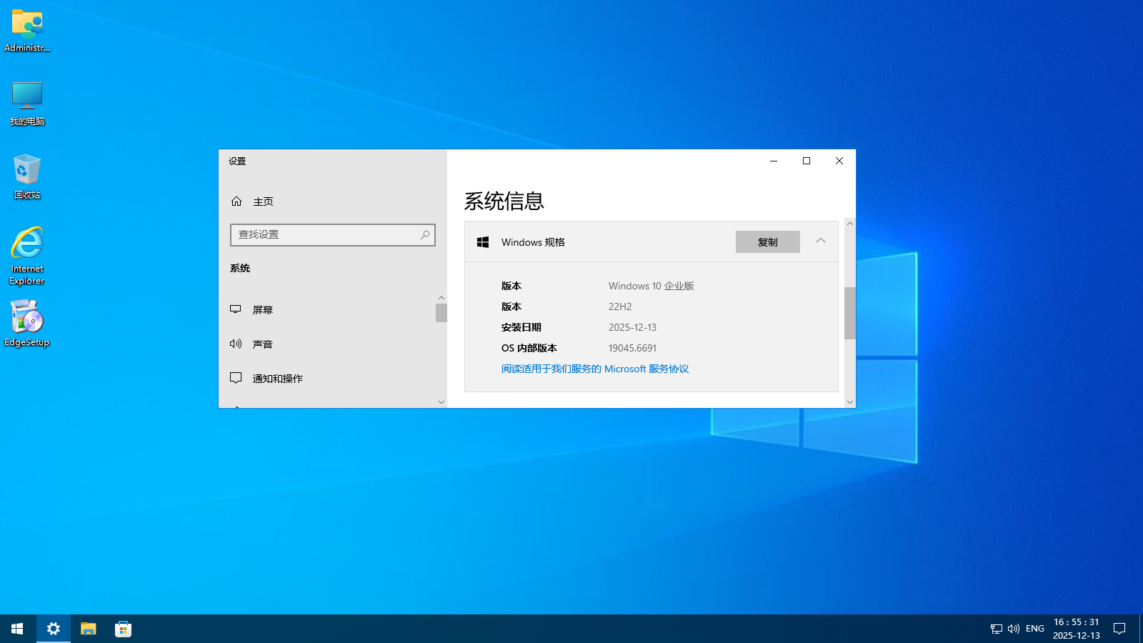
Task: Click the home icon beside 主页
Action: pos(236,201)
